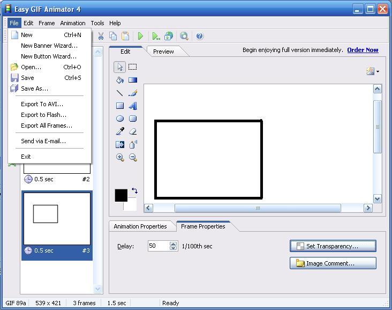
Task: Select the line drawing tool
Action: pyautogui.click(x=120, y=93)
